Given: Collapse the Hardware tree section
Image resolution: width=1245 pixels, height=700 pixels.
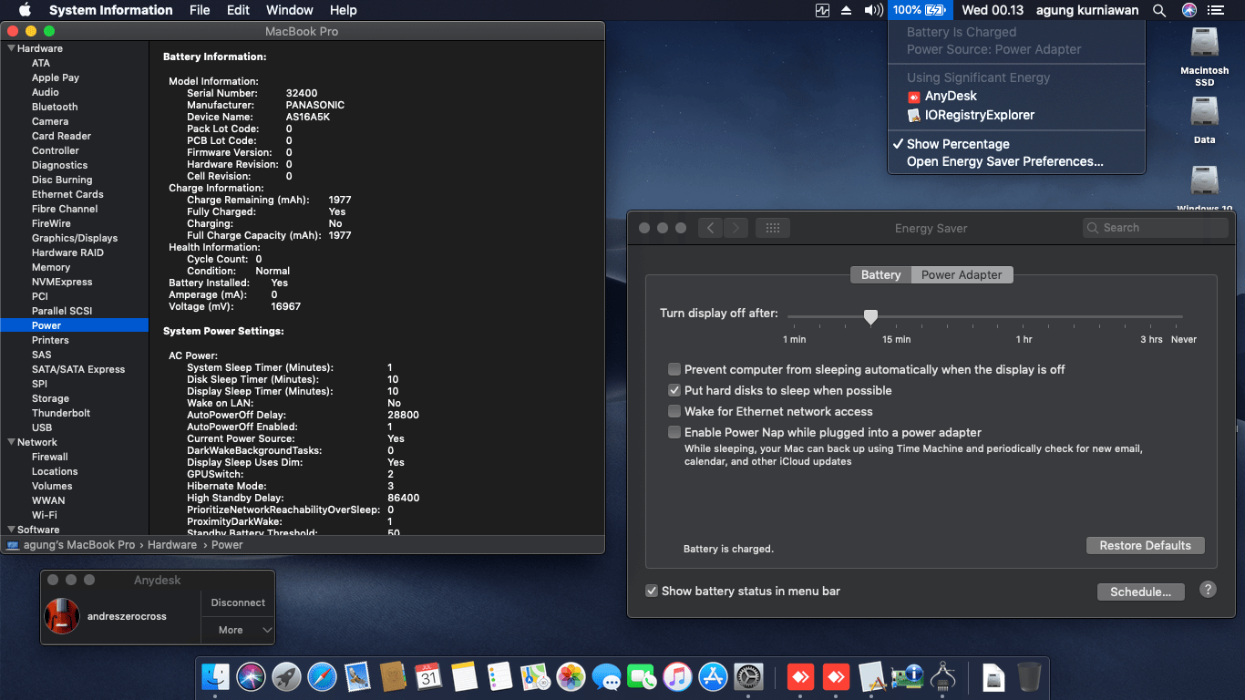Looking at the screenshot, I should pos(11,48).
